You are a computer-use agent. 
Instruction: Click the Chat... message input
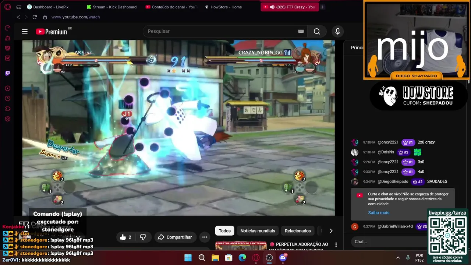[x=388, y=242]
